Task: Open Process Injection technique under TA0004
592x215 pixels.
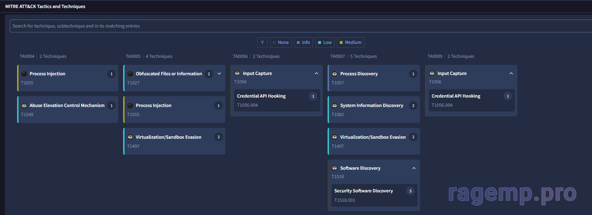Action: (68, 78)
